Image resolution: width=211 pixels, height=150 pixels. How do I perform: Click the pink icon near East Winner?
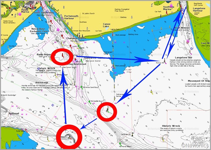coord(188,42)
